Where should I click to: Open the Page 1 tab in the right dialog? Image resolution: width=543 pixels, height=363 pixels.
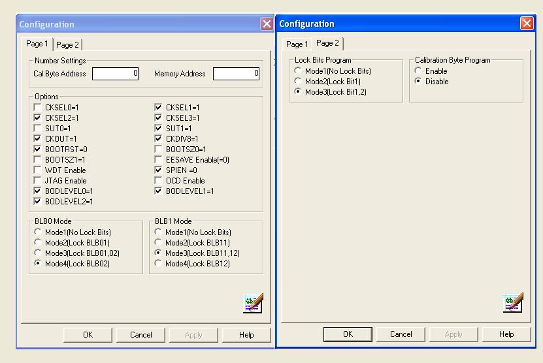click(296, 44)
